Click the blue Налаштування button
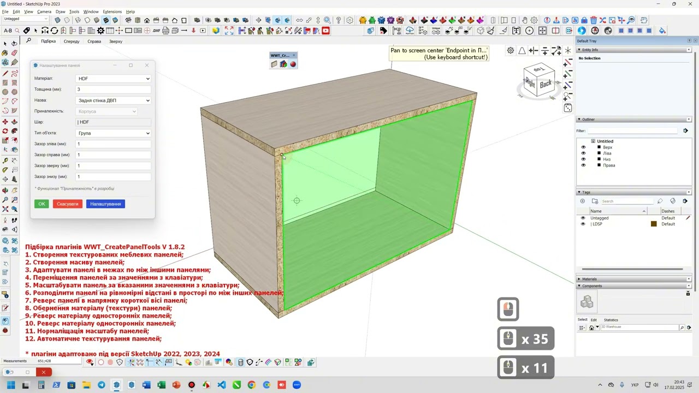The width and height of the screenshot is (699, 393). coord(105,204)
